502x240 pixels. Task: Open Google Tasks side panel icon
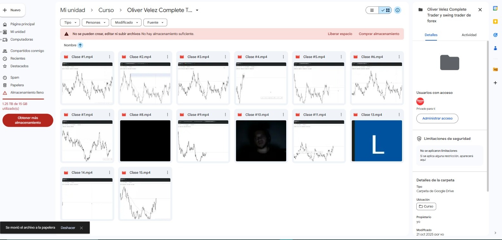(495, 35)
